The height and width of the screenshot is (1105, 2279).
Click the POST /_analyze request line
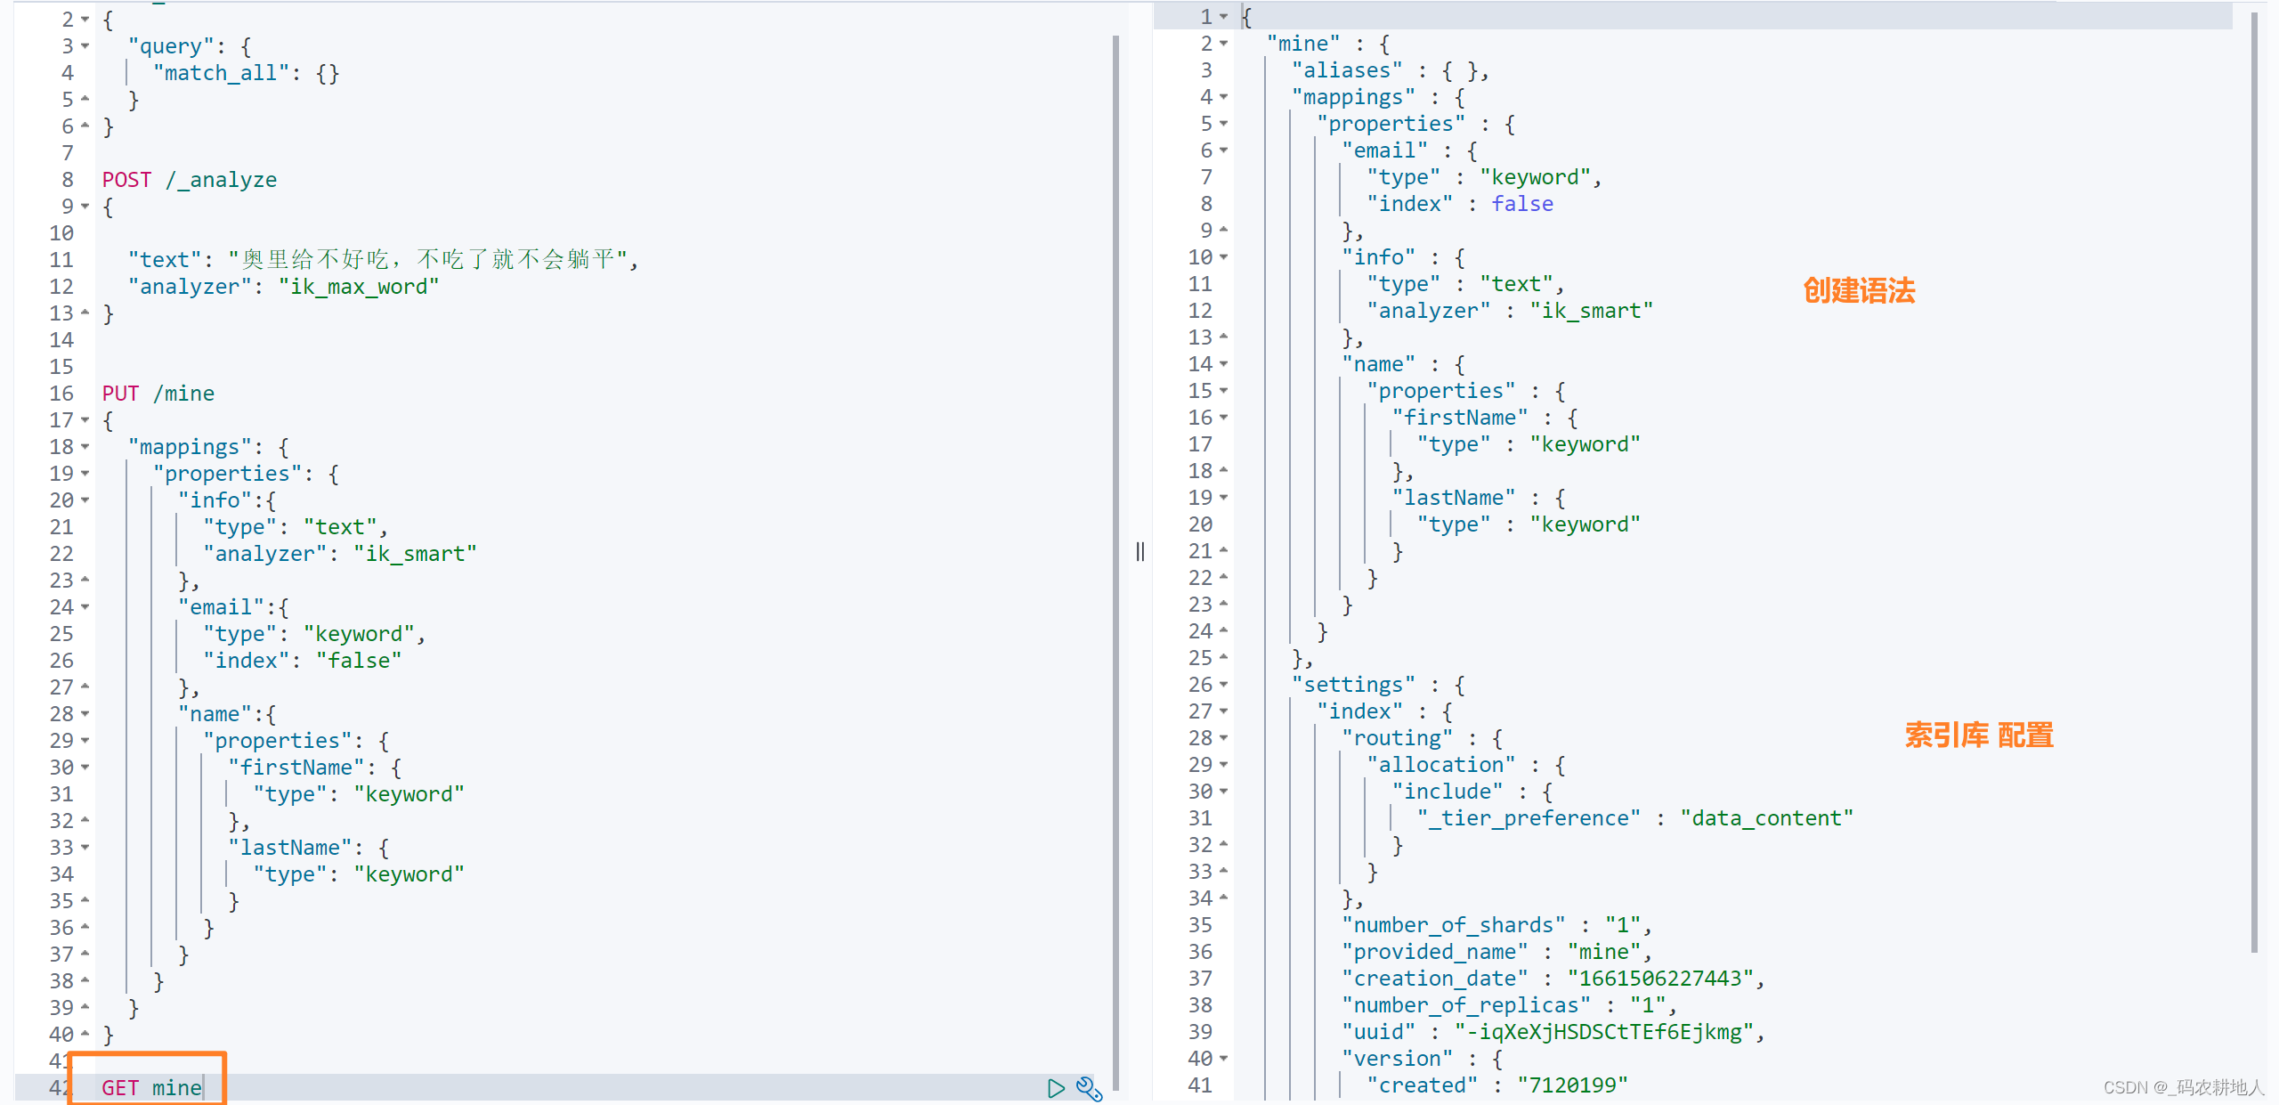pos(189,180)
